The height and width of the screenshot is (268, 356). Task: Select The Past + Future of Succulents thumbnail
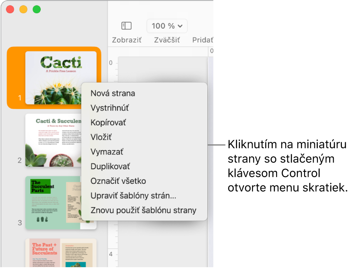coord(61,253)
